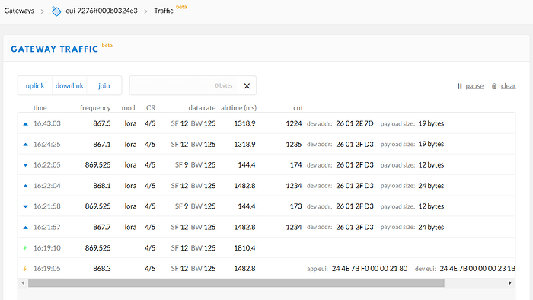The height and width of the screenshot is (300, 533).
Task: Click uplink arrow icon for 16:22:04 row
Action: (x=25, y=186)
